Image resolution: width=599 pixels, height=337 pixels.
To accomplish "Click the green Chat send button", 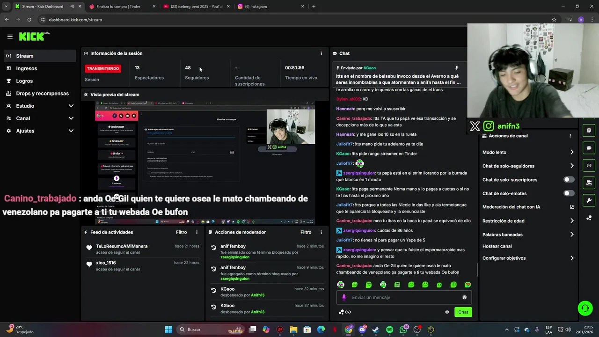I will (x=463, y=312).
